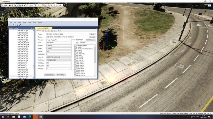Click the Rotation input field
The image size is (213, 119).
tap(67, 37)
